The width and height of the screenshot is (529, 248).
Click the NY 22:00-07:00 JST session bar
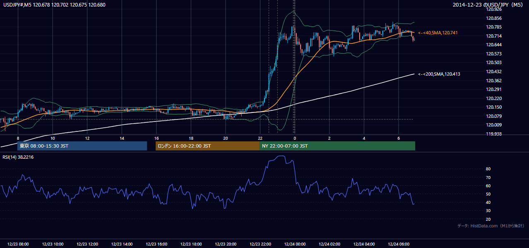click(x=337, y=146)
